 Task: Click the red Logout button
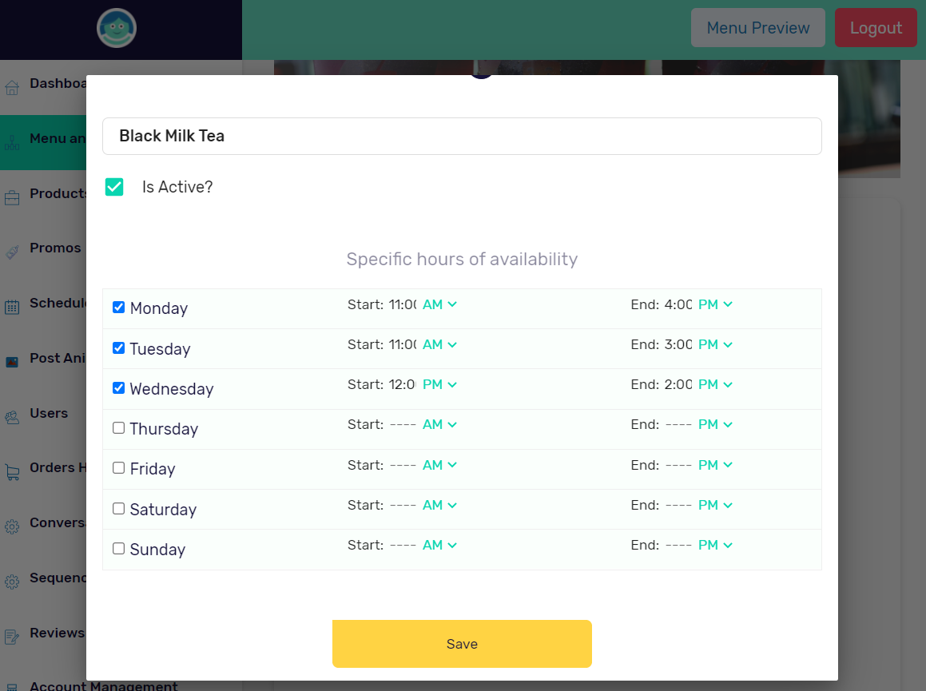(x=875, y=28)
